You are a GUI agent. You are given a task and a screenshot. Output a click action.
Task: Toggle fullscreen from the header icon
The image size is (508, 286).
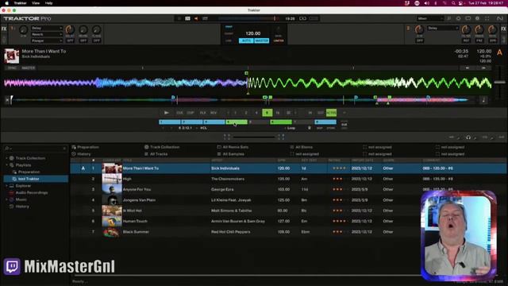pos(487,18)
